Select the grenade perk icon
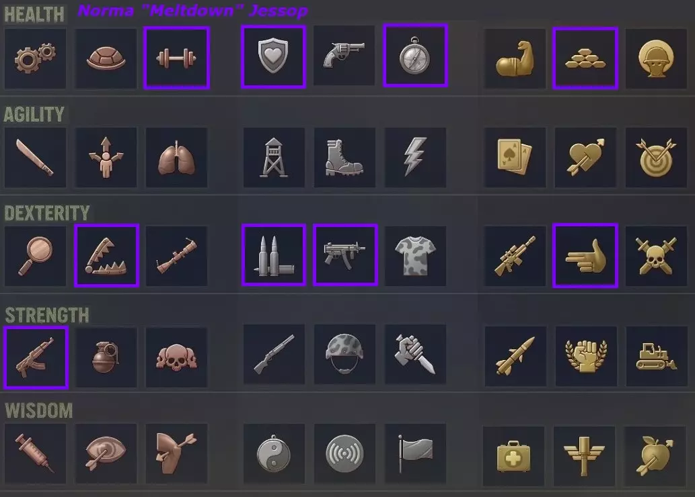Screen dimensions: 695x497 pos(106,357)
